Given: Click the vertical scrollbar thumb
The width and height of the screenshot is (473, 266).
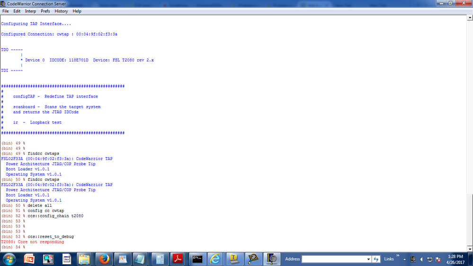Looking at the screenshot, I should tap(470, 220).
